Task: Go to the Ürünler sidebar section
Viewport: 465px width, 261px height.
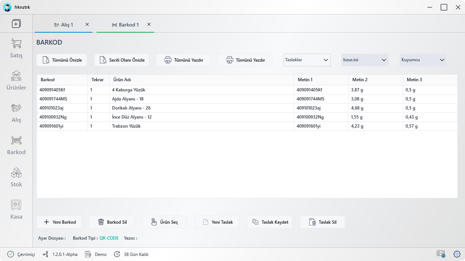Action: 16,80
